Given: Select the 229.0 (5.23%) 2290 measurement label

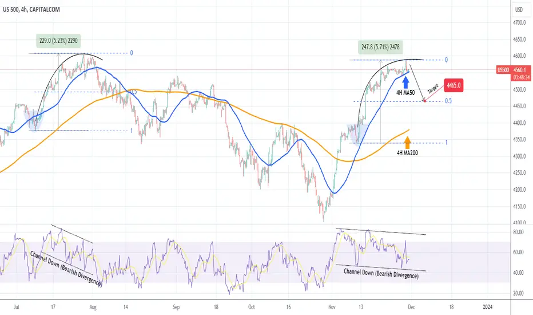Looking at the screenshot, I should pos(58,41).
